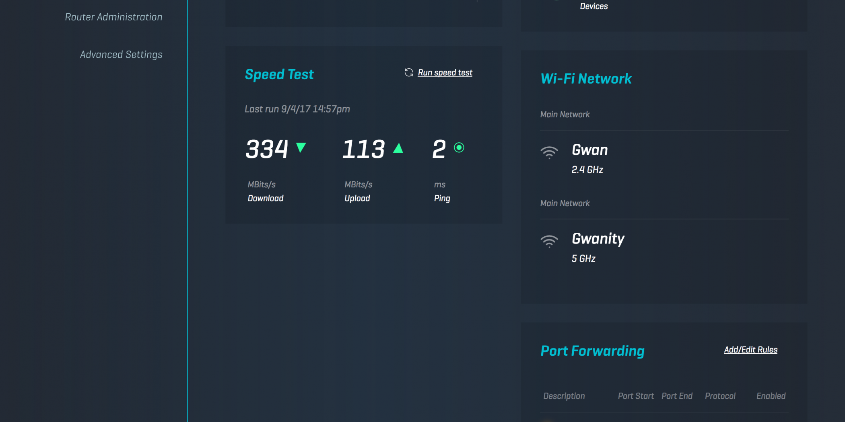
Task: Select the Gwanity network name
Action: click(x=598, y=239)
